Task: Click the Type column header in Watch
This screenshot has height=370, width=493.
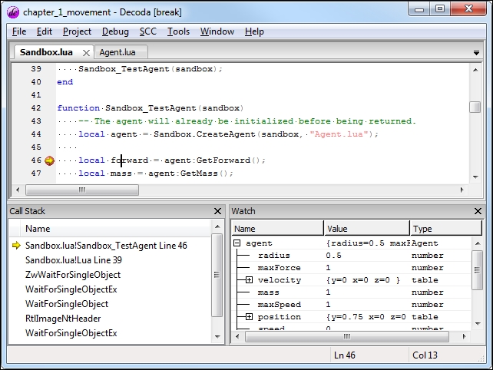Action: point(446,229)
